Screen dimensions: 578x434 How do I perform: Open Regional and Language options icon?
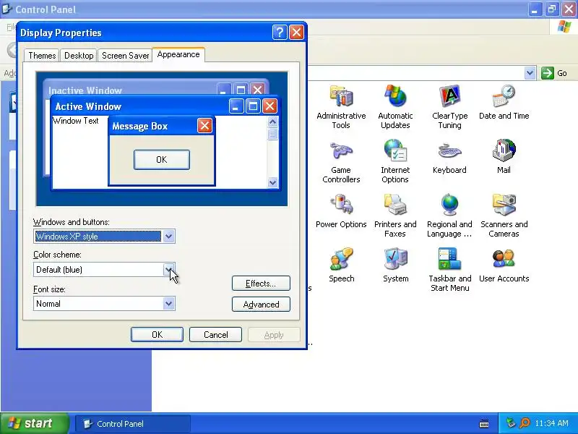(x=449, y=205)
